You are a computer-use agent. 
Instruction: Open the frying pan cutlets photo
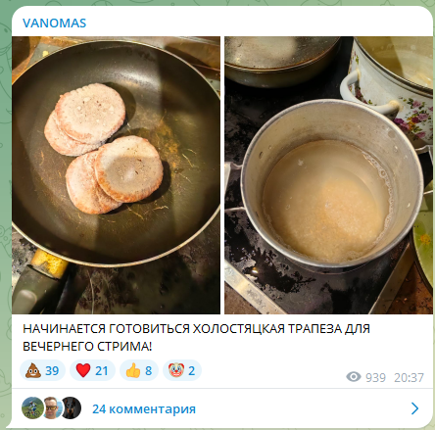tap(116, 175)
